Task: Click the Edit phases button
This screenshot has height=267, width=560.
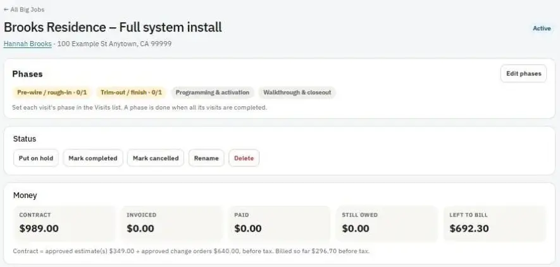Action: (523, 73)
